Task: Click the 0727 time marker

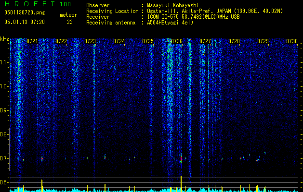Action: [205, 41]
